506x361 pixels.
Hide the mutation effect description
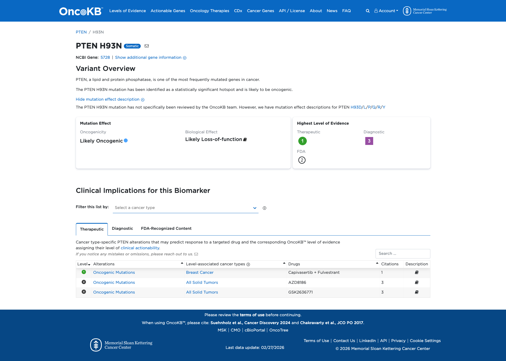(x=110, y=99)
